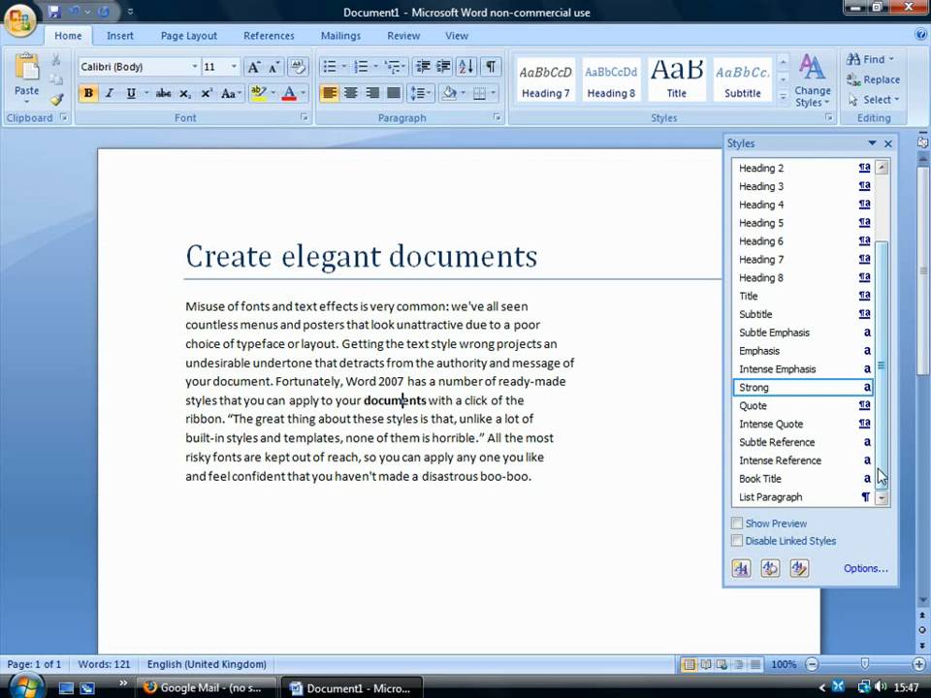
Task: Click the New Style button in Styles pane
Action: [742, 569]
